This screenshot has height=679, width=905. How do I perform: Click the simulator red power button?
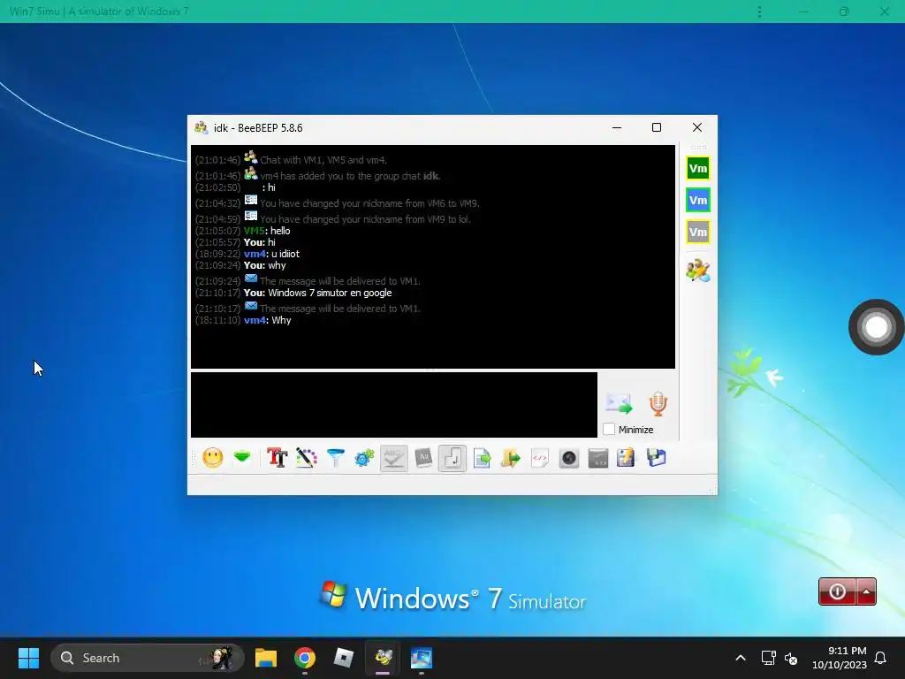click(837, 591)
